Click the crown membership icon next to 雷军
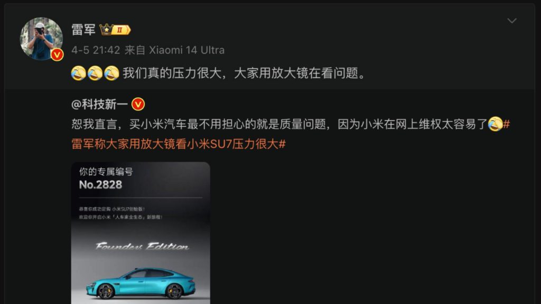The height and width of the screenshot is (304, 541). tap(106, 30)
